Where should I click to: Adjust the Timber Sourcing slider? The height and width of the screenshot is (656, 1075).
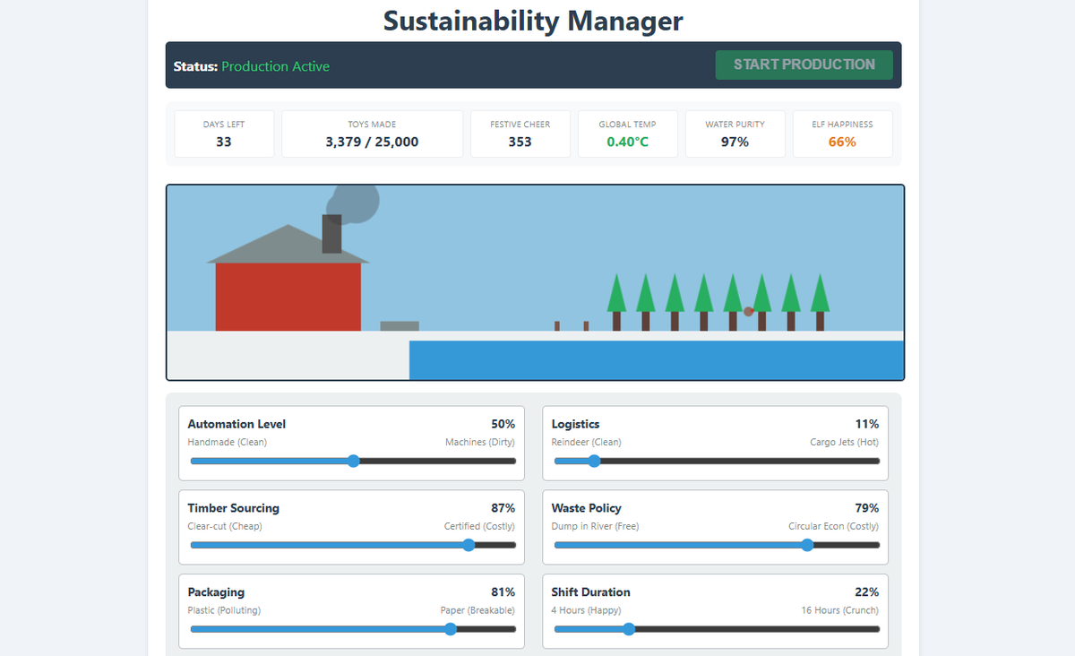click(353, 545)
